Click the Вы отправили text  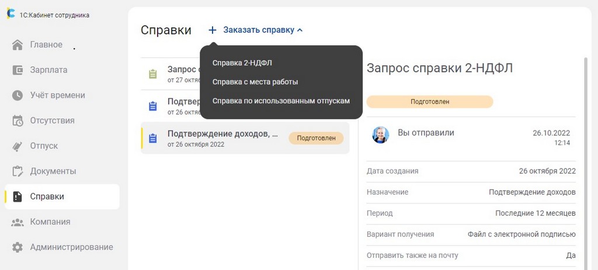click(x=426, y=132)
